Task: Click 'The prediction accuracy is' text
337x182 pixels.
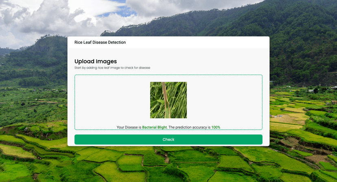Action: point(189,127)
